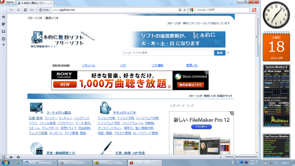295x166 pixels.
Task: Open セキュリティソフト category link
Action: pos(125,113)
